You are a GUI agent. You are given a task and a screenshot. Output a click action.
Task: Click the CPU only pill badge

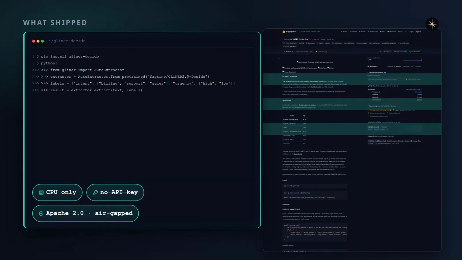click(57, 192)
